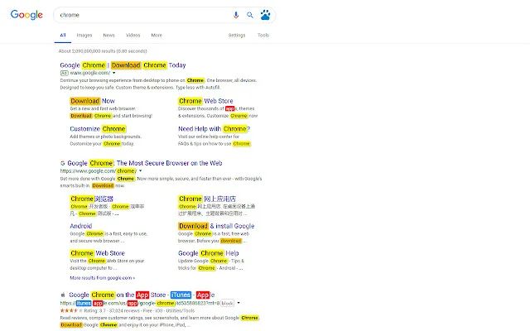
Task: Open the 'Google Chrome Help' sitelink
Action: coord(208,253)
